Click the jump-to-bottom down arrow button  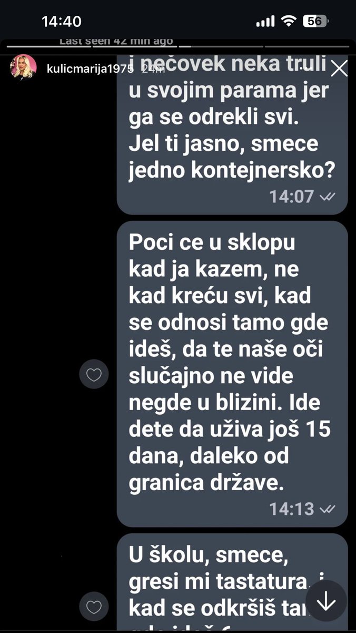326,601
